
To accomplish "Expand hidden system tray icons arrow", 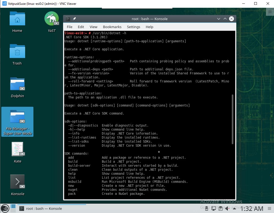I will [x=234, y=208].
